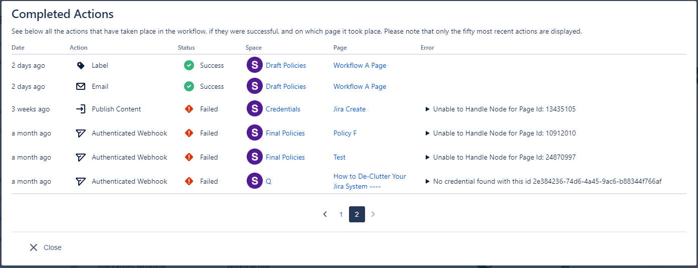
Task: Expand error details for Page Id 24870997
Action: pyautogui.click(x=428, y=157)
